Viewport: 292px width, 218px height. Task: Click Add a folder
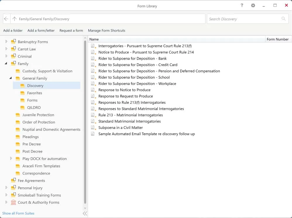pyautogui.click(x=13, y=30)
